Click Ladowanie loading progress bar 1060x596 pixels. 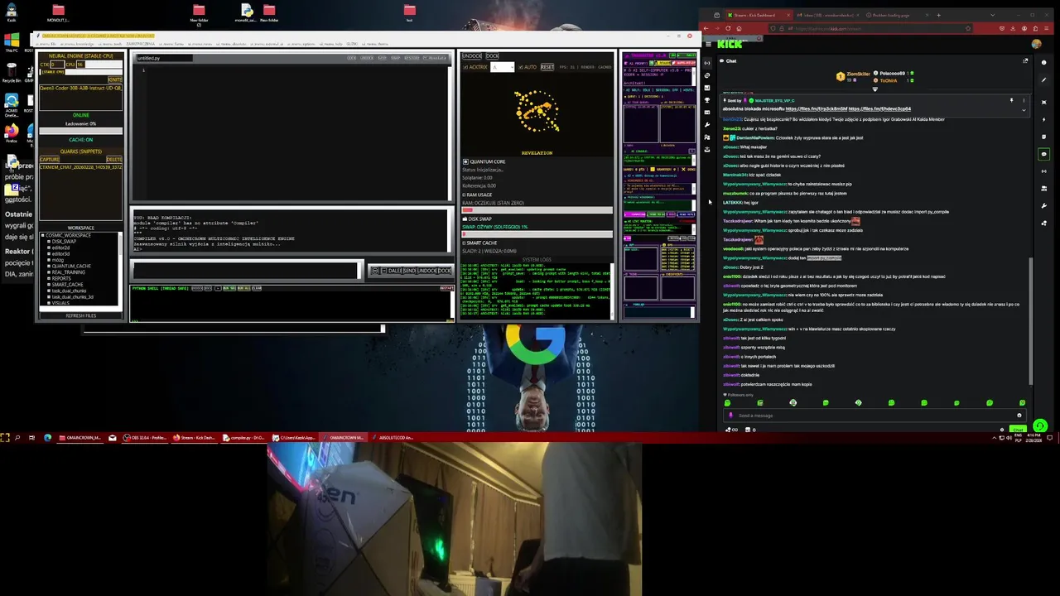coord(81,131)
